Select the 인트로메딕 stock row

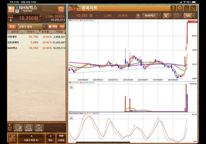(x=37, y=42)
